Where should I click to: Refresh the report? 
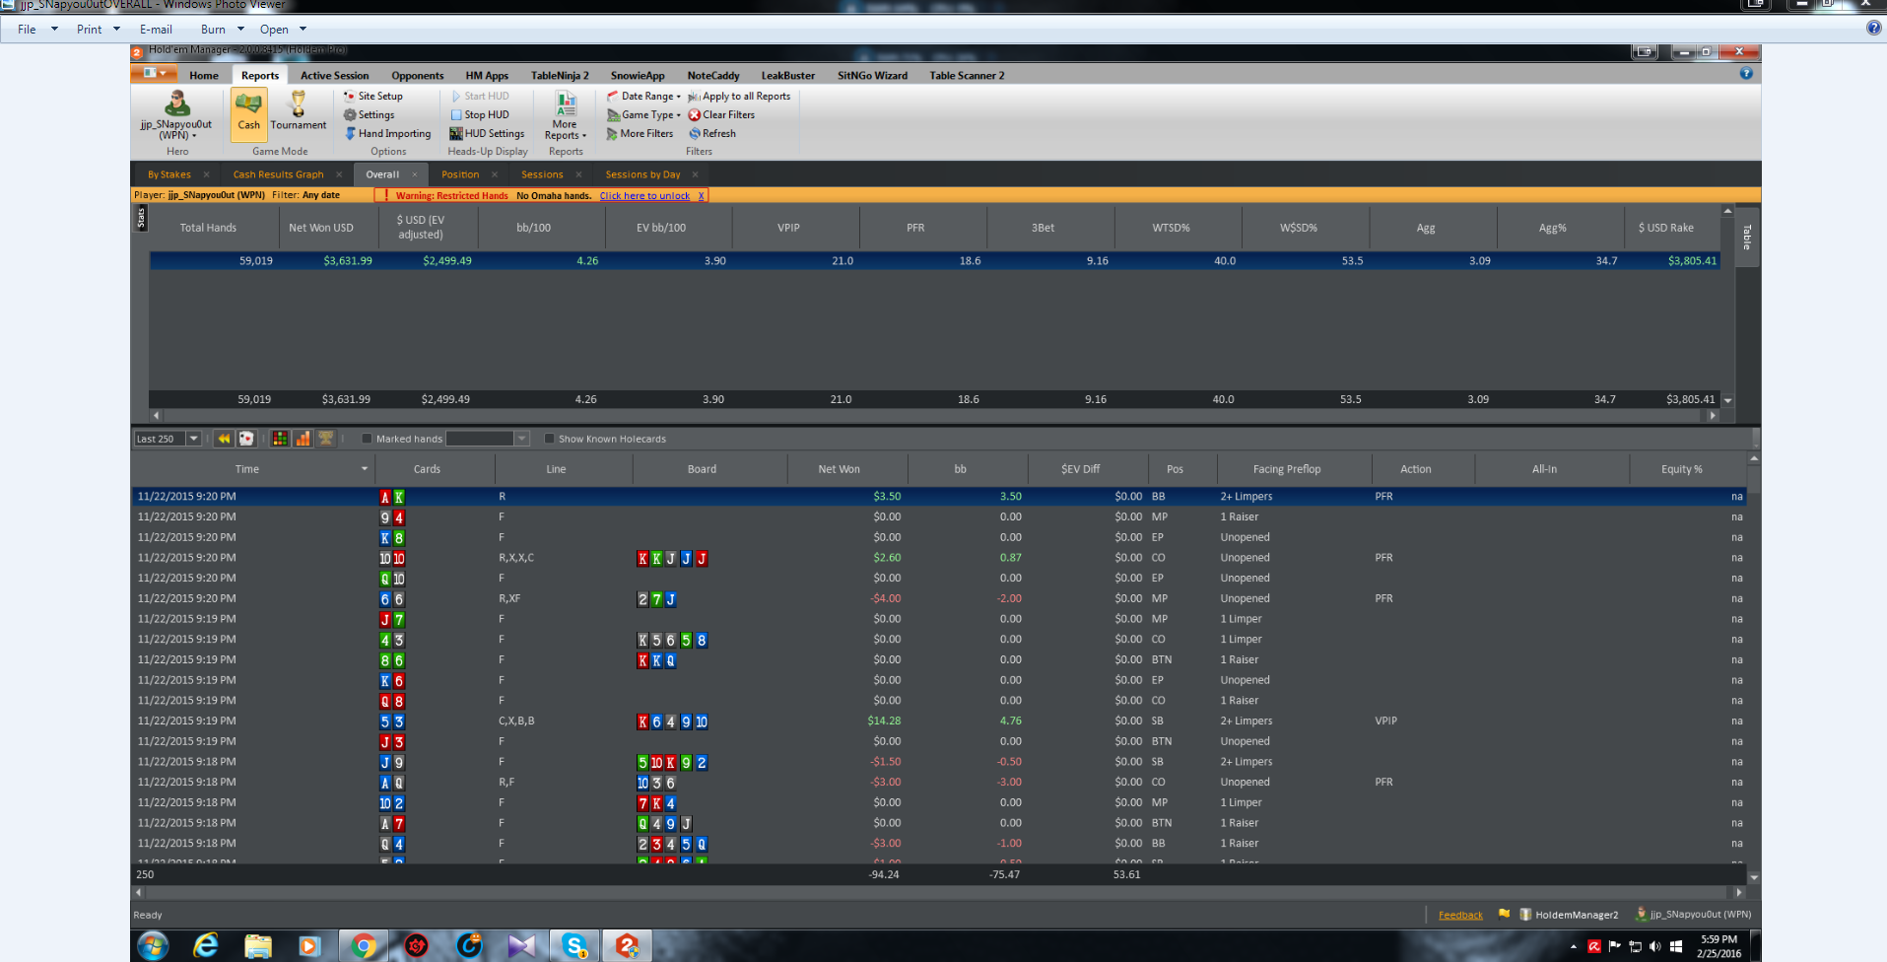[712, 133]
